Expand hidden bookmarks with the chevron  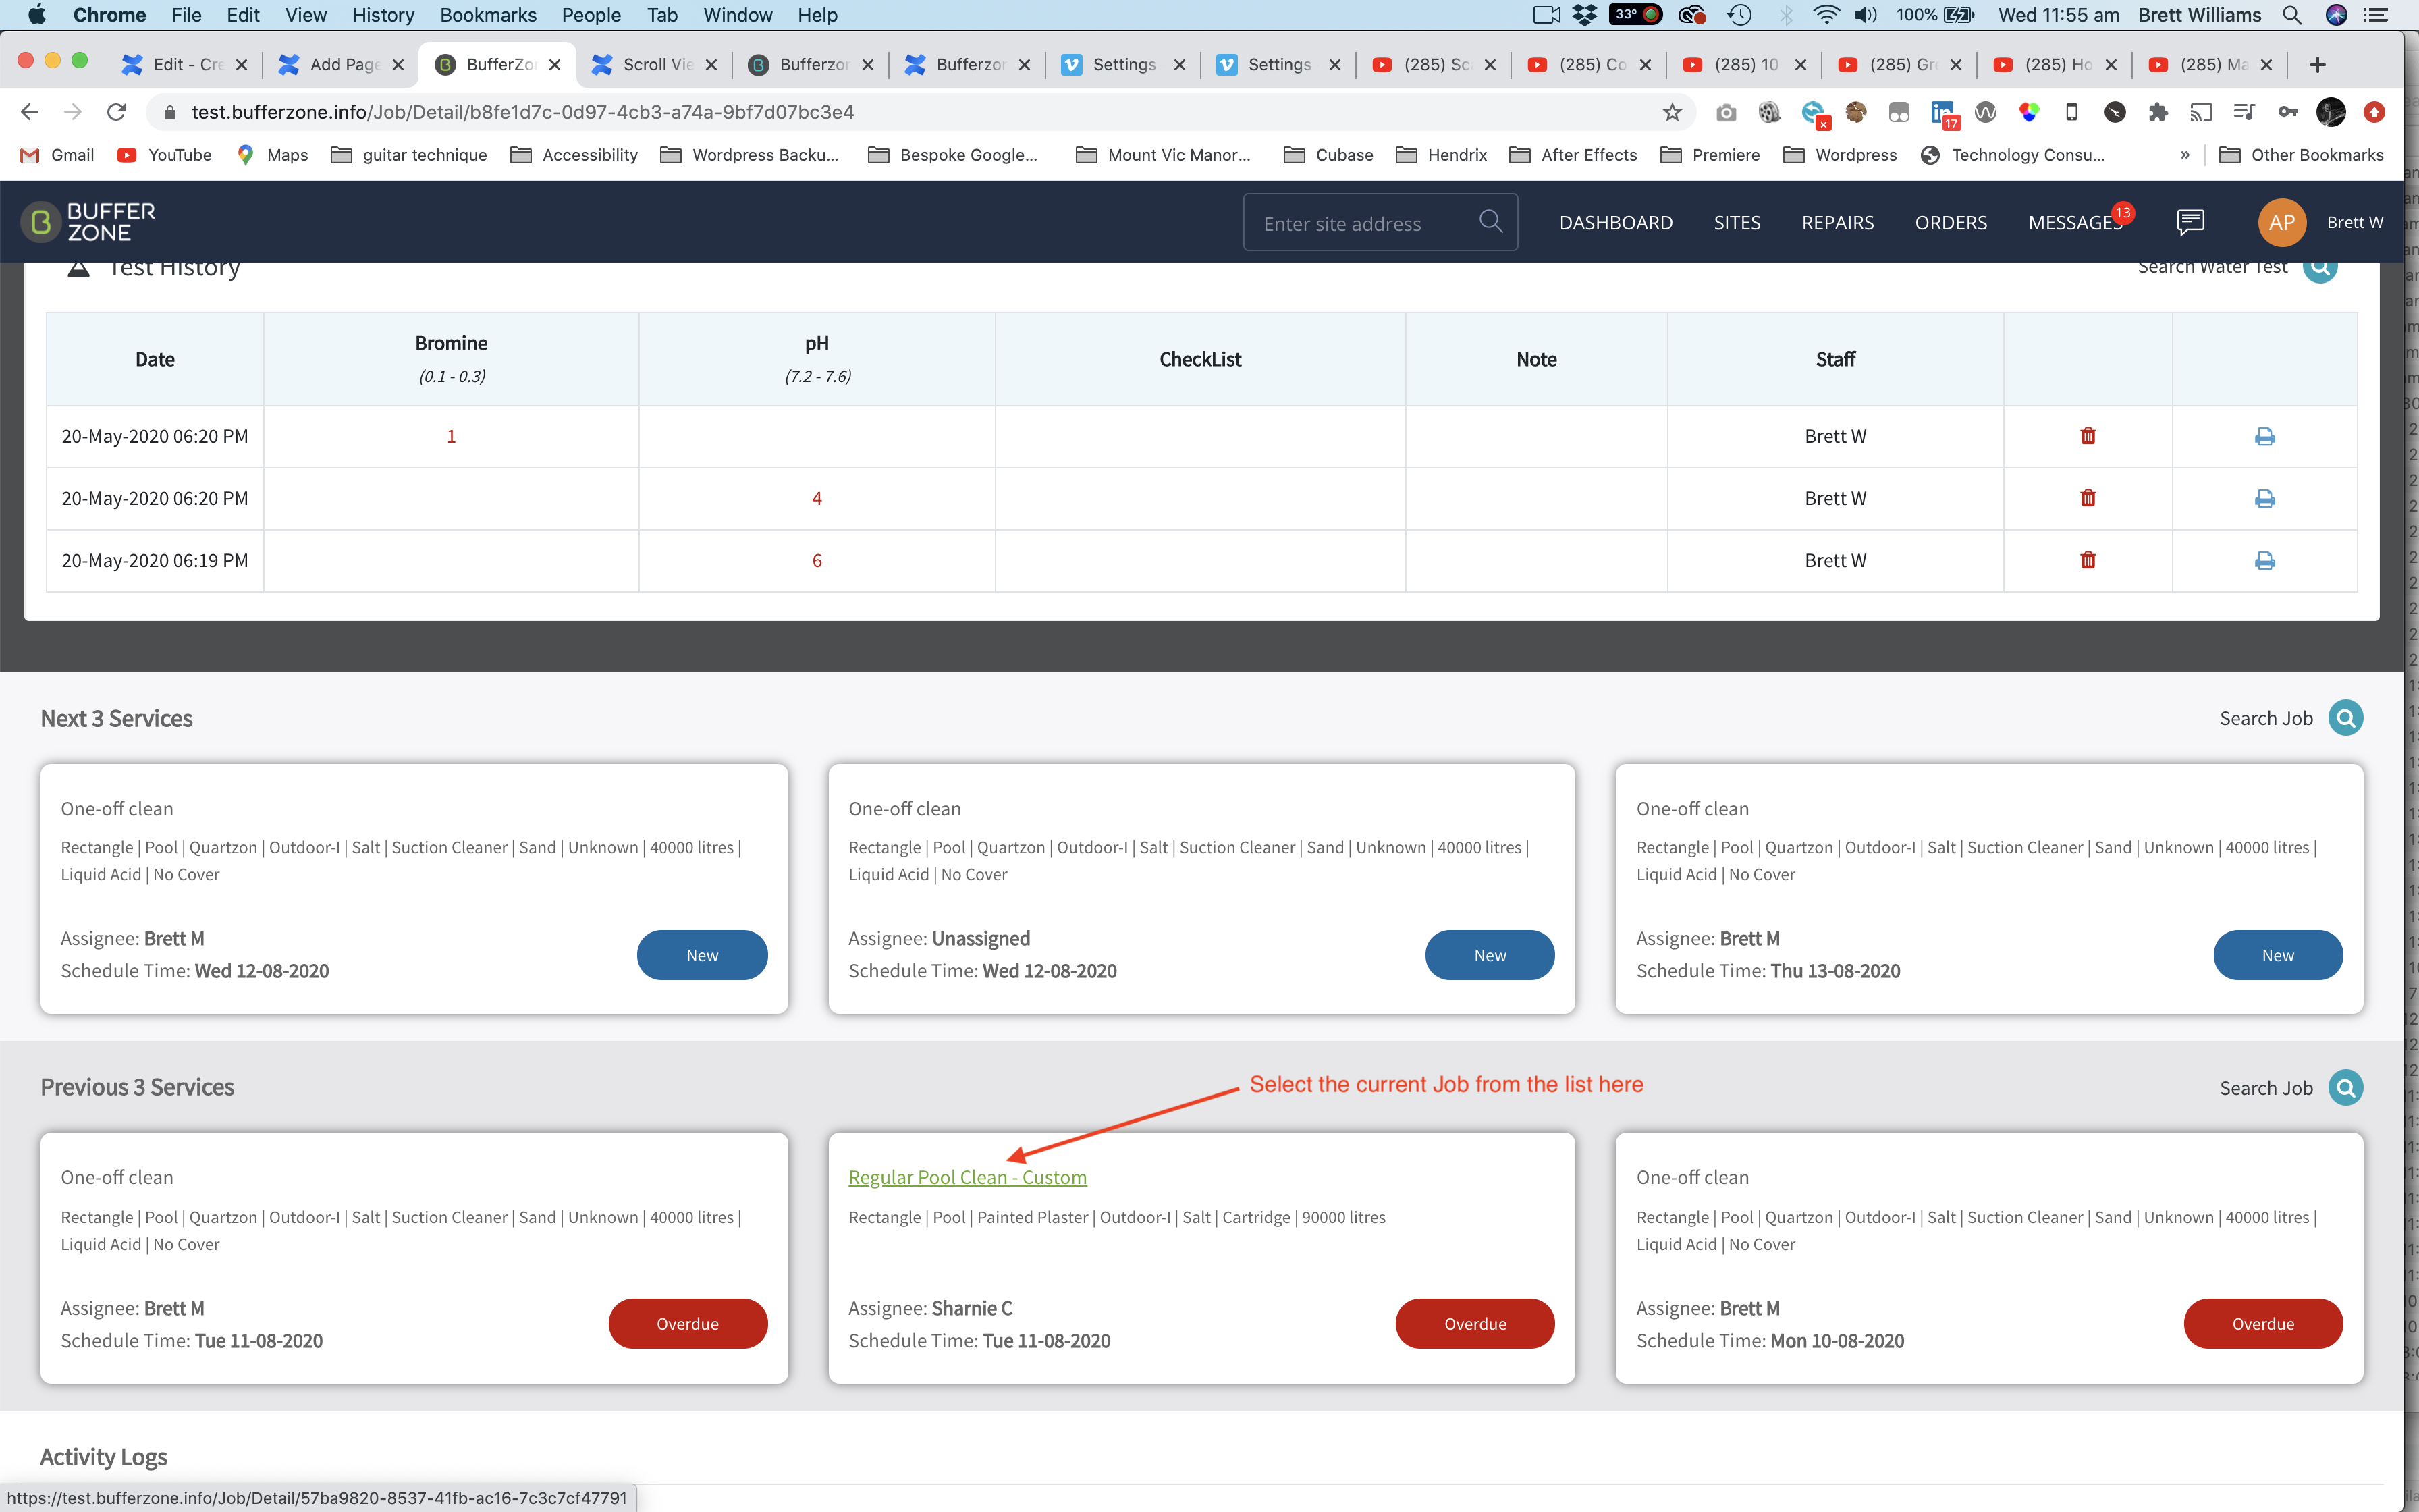2185,155
